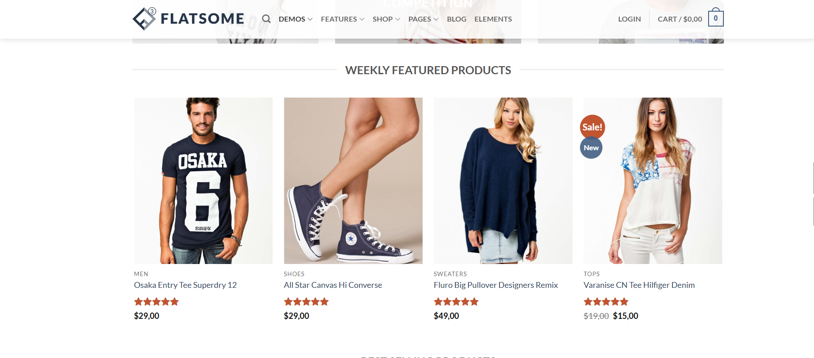The width and height of the screenshot is (814, 358).
Task: Open Varanise CN Tee Hilfiger Denim title
Action: pos(639,285)
